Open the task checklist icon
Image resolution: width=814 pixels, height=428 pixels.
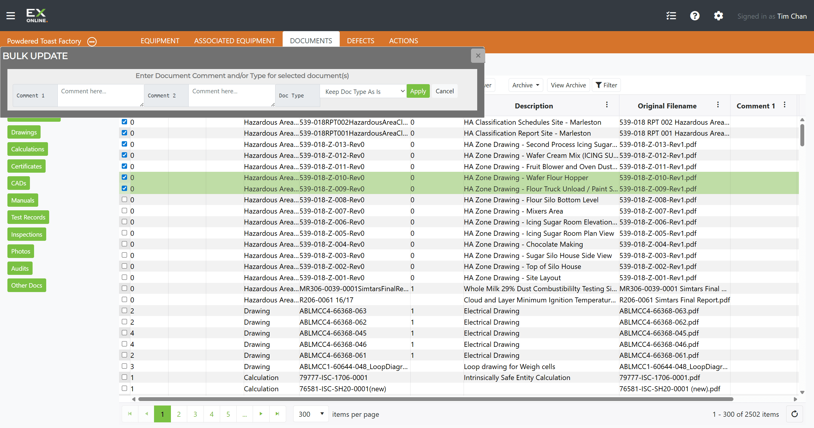(671, 16)
